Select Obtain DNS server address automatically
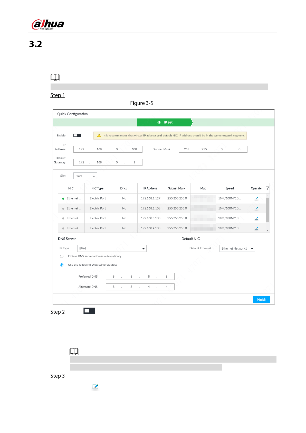This screenshot has height=433, width=306. point(62,256)
